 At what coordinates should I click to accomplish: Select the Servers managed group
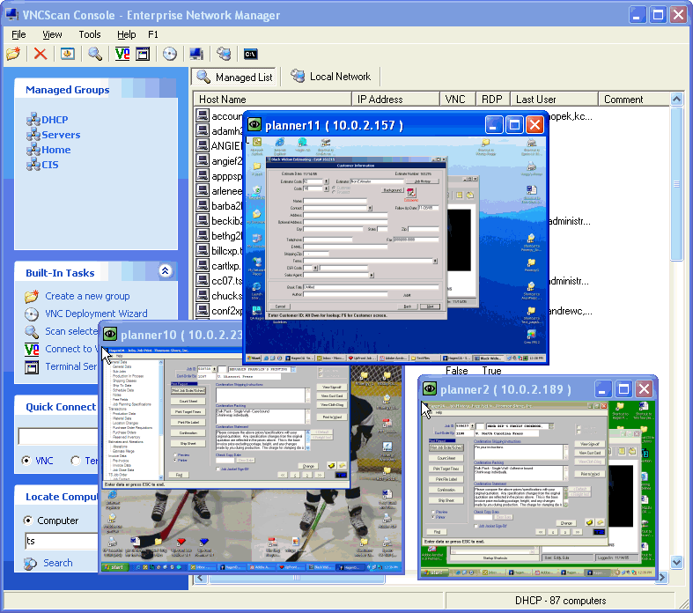[x=61, y=135]
